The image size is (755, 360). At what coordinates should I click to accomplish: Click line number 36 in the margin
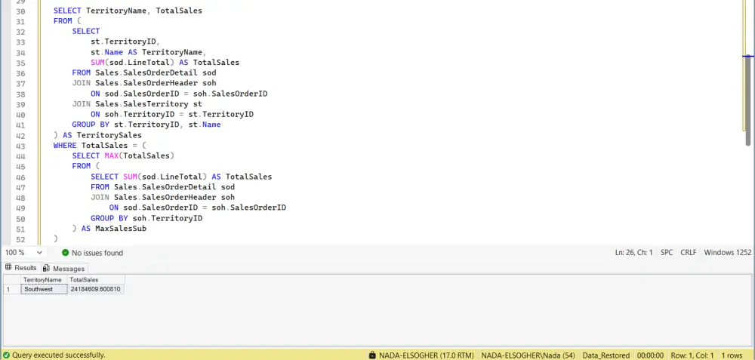pos(20,74)
